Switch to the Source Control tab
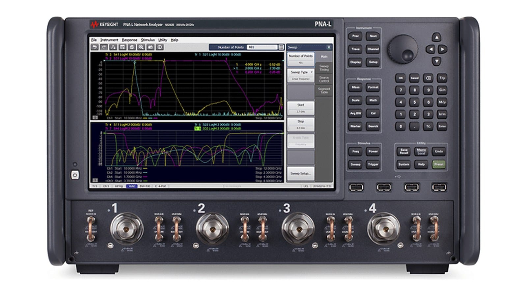 (324, 79)
